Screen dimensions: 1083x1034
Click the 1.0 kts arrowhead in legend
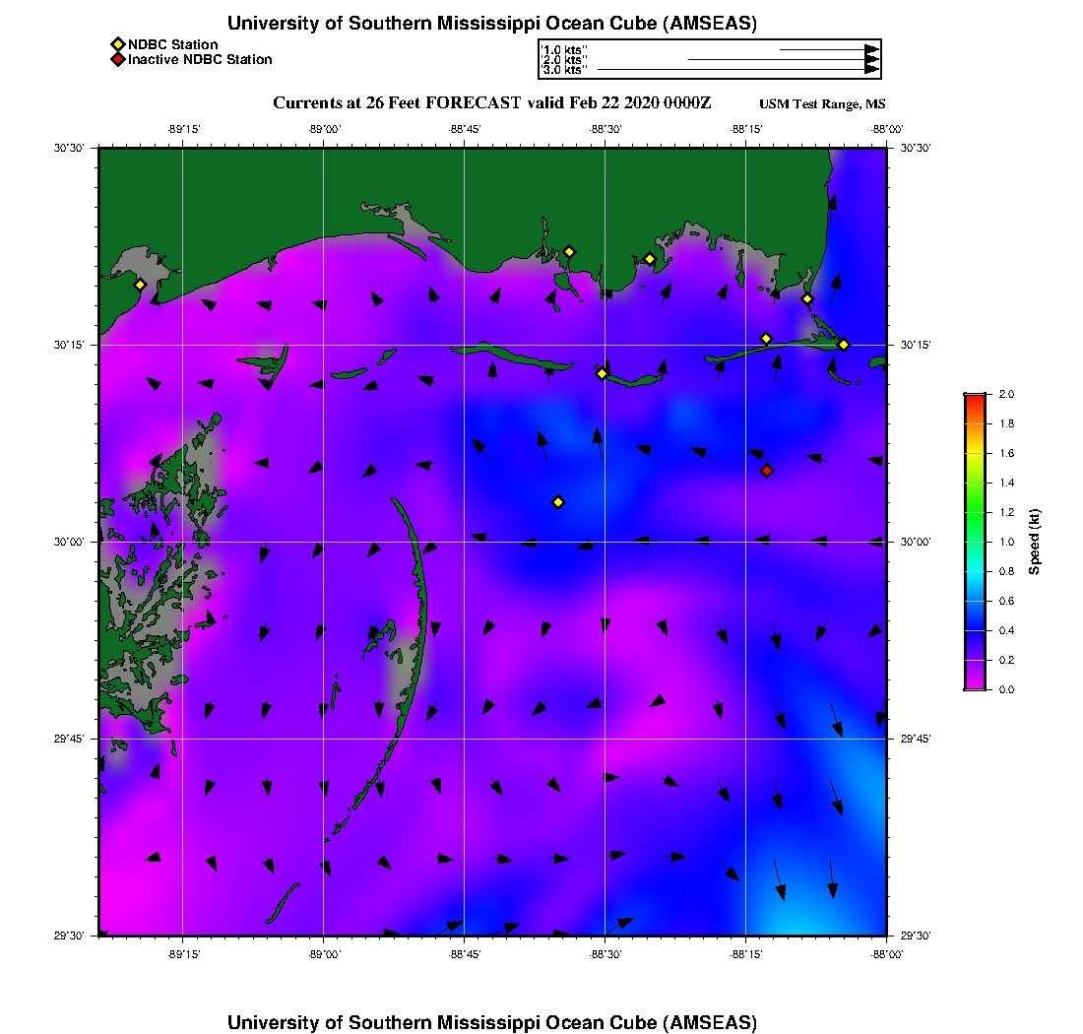pyautogui.click(x=871, y=49)
